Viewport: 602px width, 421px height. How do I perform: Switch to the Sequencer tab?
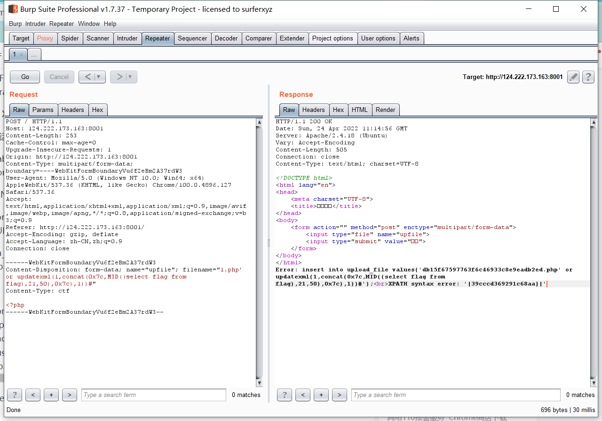coord(192,39)
